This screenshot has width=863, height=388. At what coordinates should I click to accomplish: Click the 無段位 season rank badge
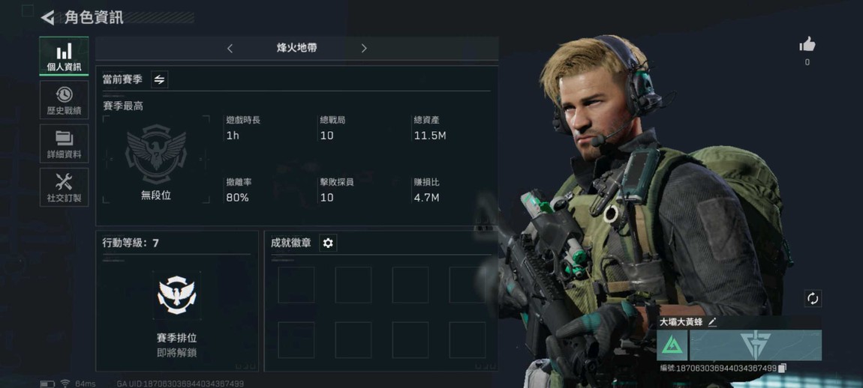[x=156, y=160]
